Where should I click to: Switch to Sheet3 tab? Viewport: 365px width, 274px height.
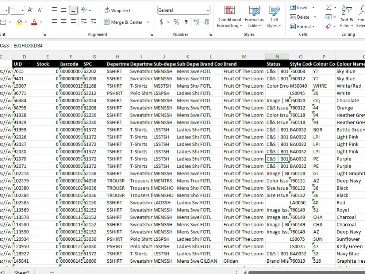(x=22, y=272)
